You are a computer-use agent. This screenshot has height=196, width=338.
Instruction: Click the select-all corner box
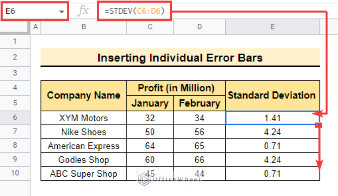pyautogui.click(x=15, y=27)
